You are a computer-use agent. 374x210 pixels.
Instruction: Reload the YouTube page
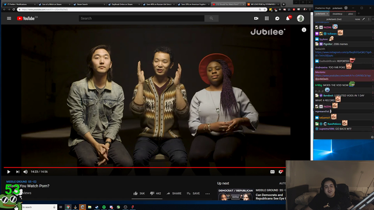tap(13, 9)
